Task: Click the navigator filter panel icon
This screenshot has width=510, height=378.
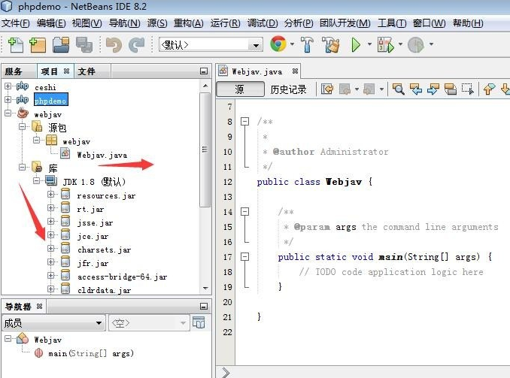Action: point(199,322)
